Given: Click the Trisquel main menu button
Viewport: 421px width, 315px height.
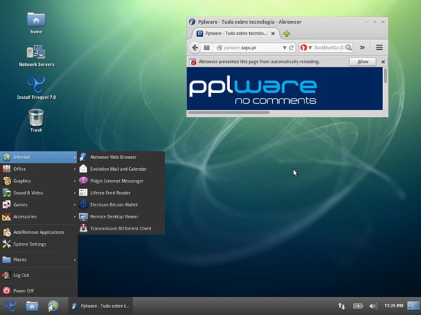Looking at the screenshot, I should tap(11, 306).
